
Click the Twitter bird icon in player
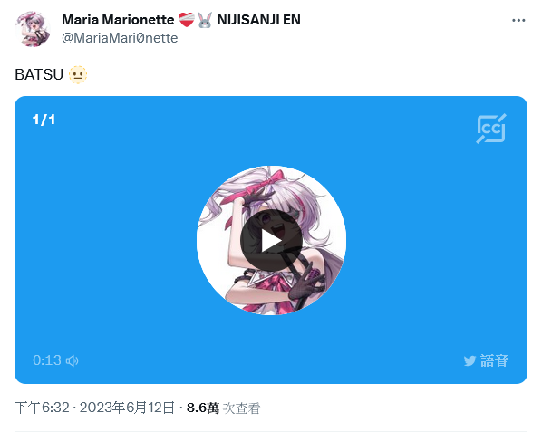point(469,361)
